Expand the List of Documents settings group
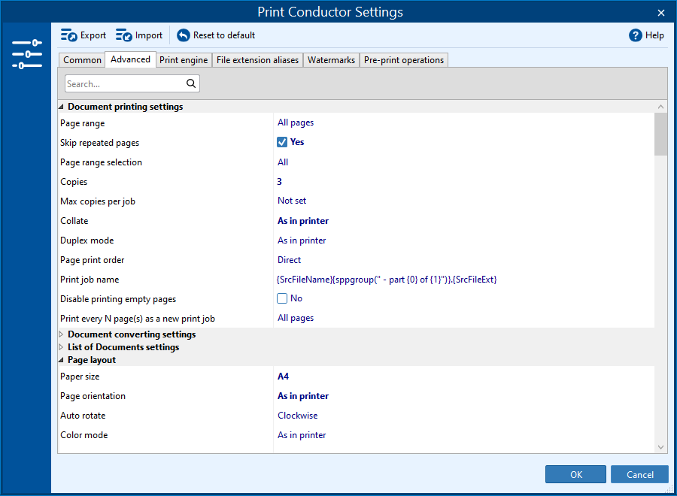The width and height of the screenshot is (677, 496). (61, 346)
